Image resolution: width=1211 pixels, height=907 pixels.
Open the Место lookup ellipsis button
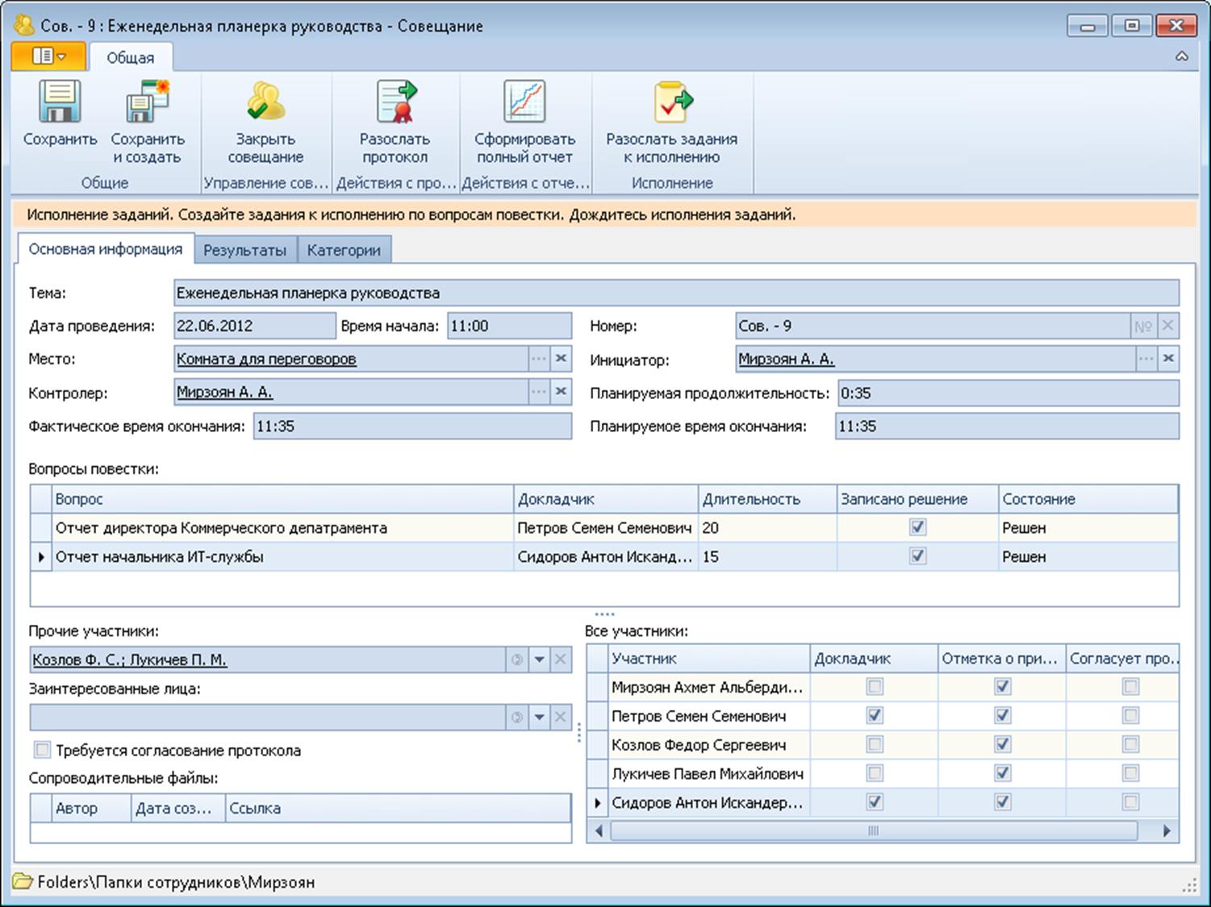539,359
